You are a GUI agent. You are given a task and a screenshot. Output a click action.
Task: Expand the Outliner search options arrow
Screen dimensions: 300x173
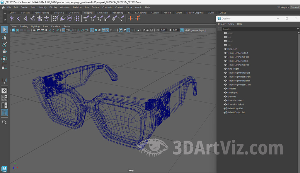point(298,29)
